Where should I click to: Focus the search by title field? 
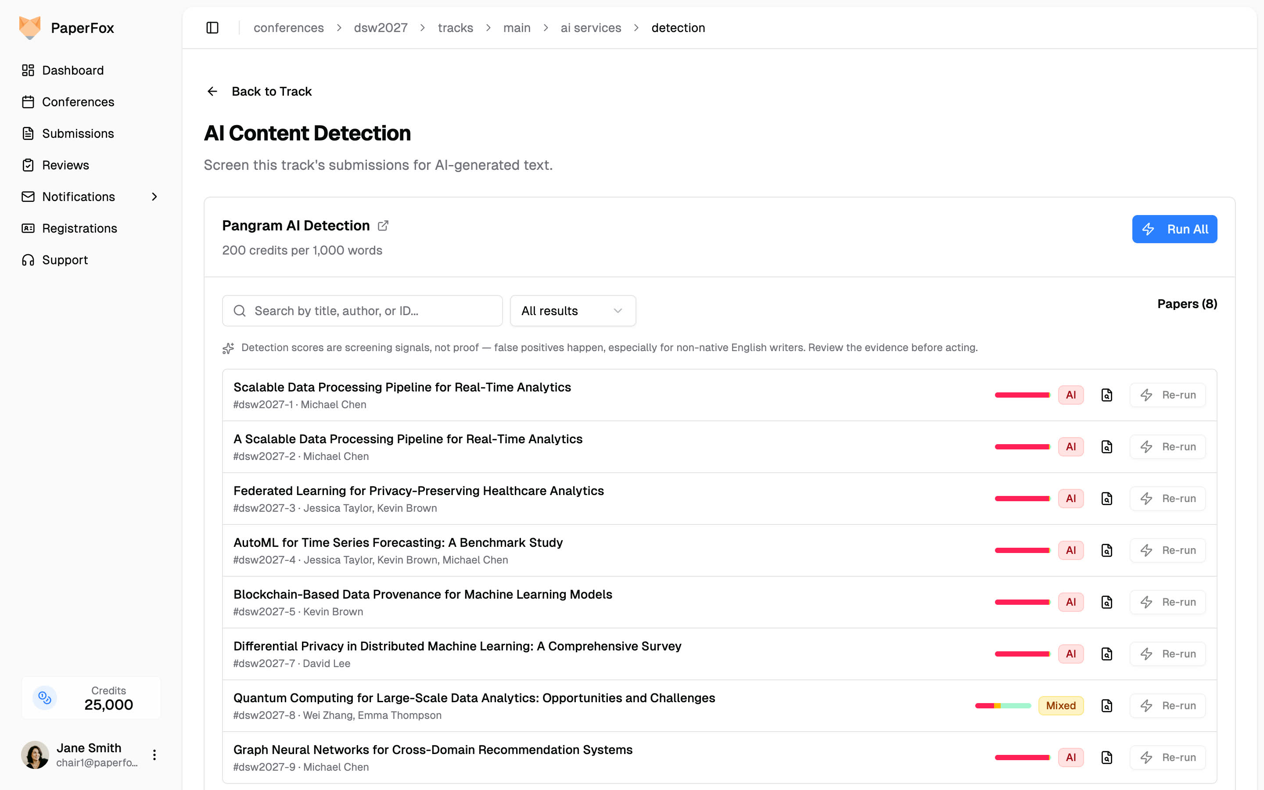tap(363, 311)
